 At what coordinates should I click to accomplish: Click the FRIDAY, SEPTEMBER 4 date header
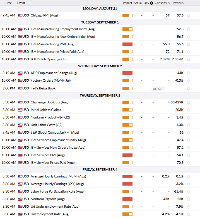click(100, 170)
